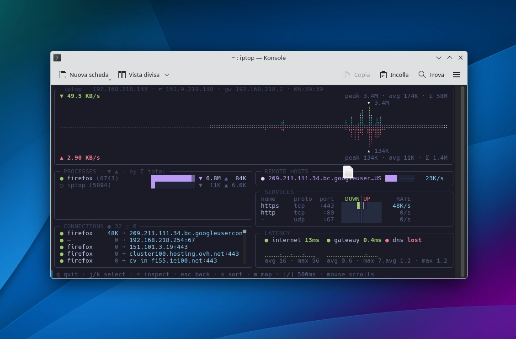Screen dimensions: 516x339
Task: Open the hamburger menu in Konsole toolbar
Action: click(x=457, y=75)
